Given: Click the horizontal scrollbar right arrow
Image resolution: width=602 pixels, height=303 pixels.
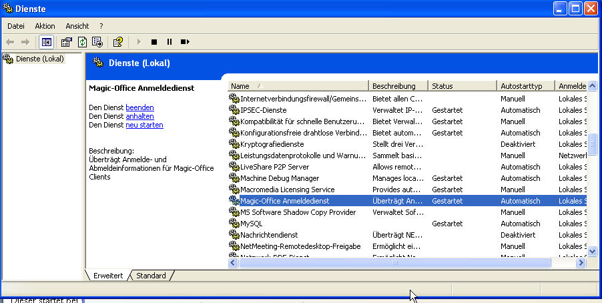Looking at the screenshot, I should click(x=581, y=263).
